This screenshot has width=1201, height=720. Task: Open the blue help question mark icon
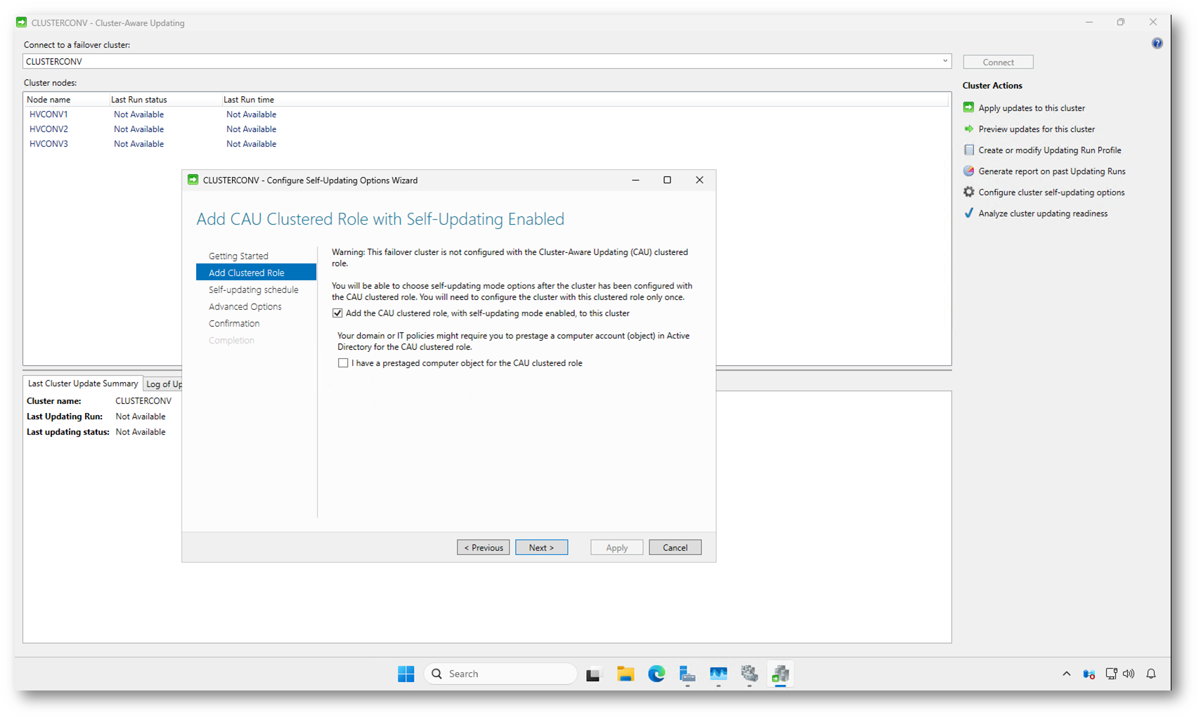pyautogui.click(x=1157, y=44)
